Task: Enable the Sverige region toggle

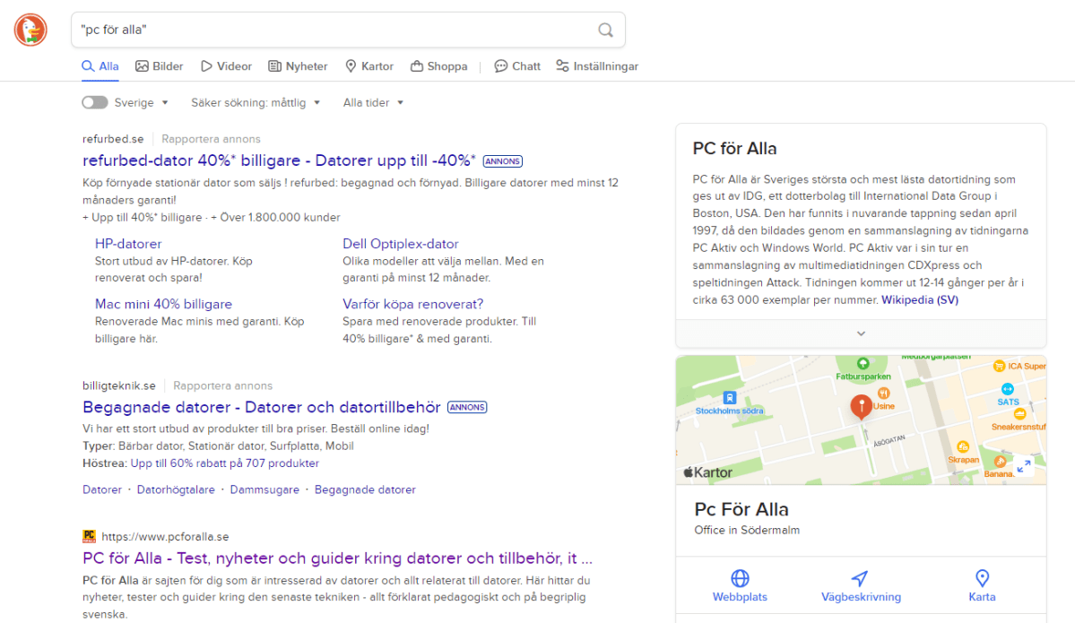Action: click(94, 102)
